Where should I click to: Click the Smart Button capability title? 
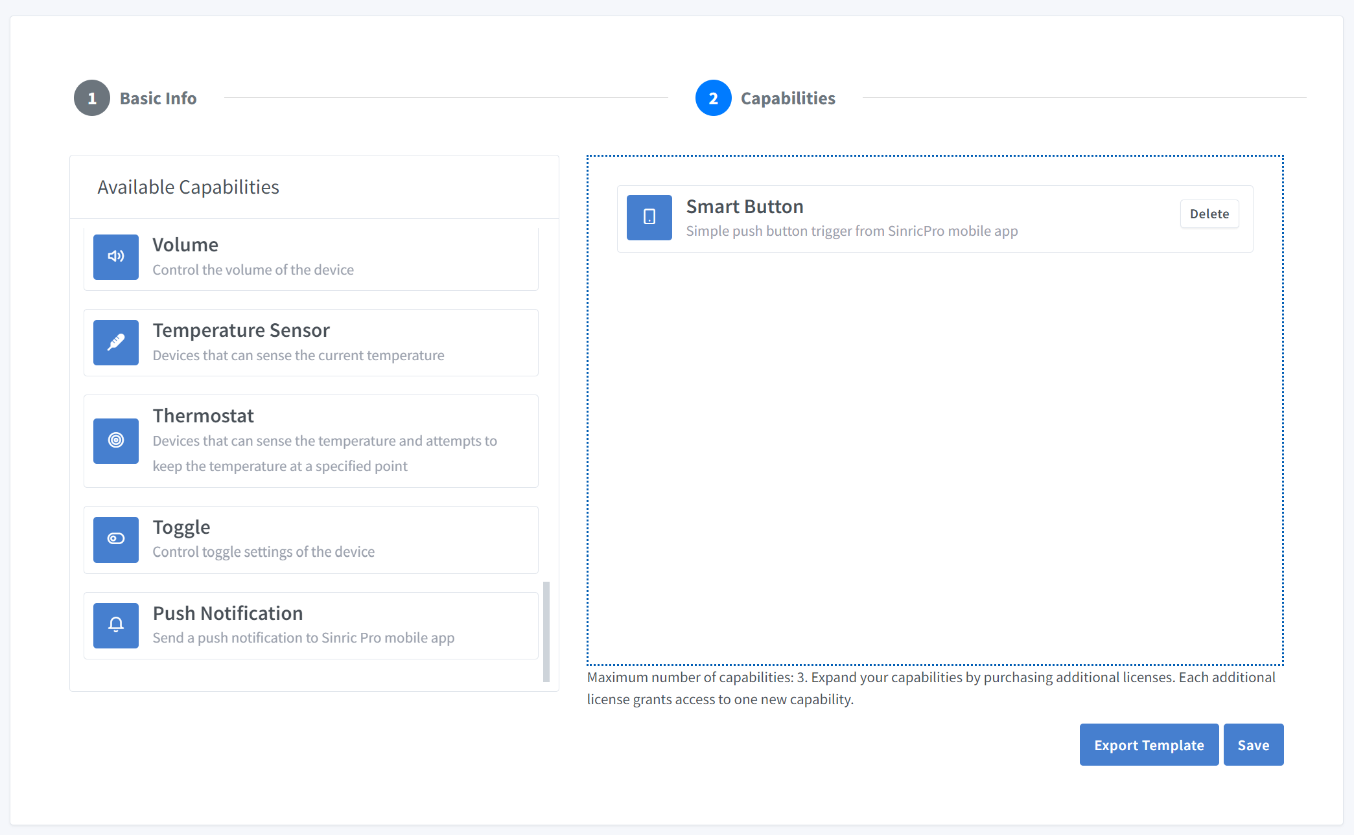744,207
